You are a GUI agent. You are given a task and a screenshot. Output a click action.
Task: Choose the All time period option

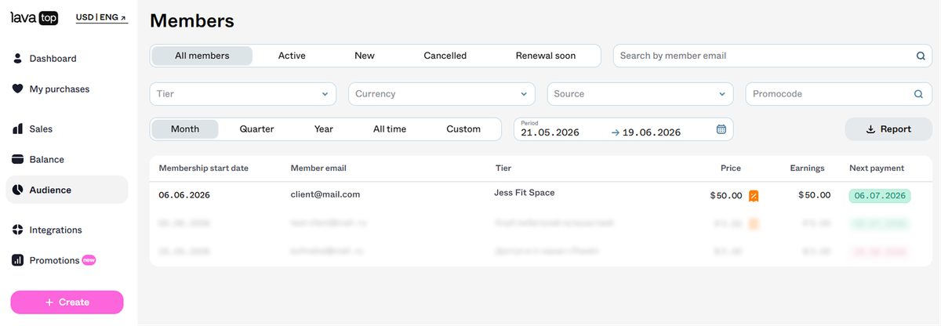click(390, 129)
